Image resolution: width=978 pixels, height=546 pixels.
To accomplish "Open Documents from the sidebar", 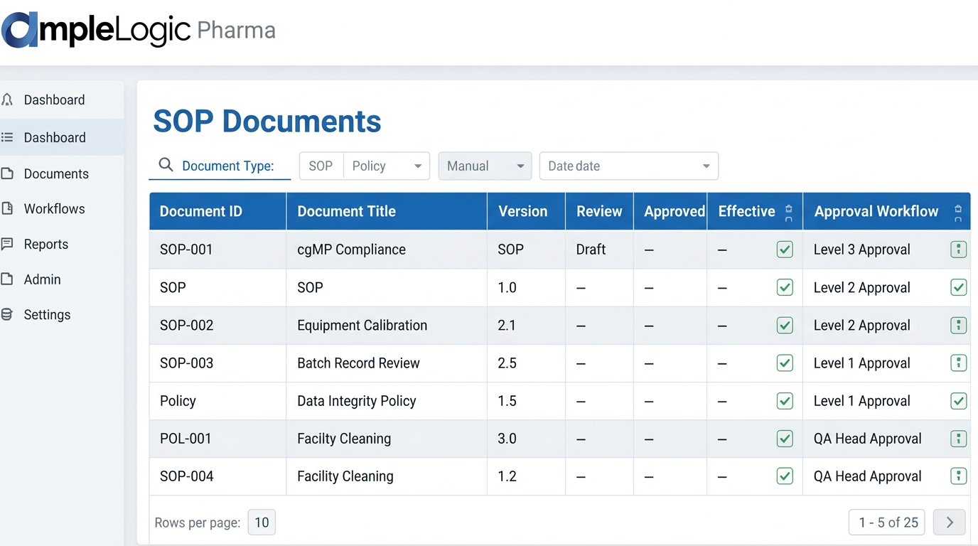I will [x=55, y=173].
